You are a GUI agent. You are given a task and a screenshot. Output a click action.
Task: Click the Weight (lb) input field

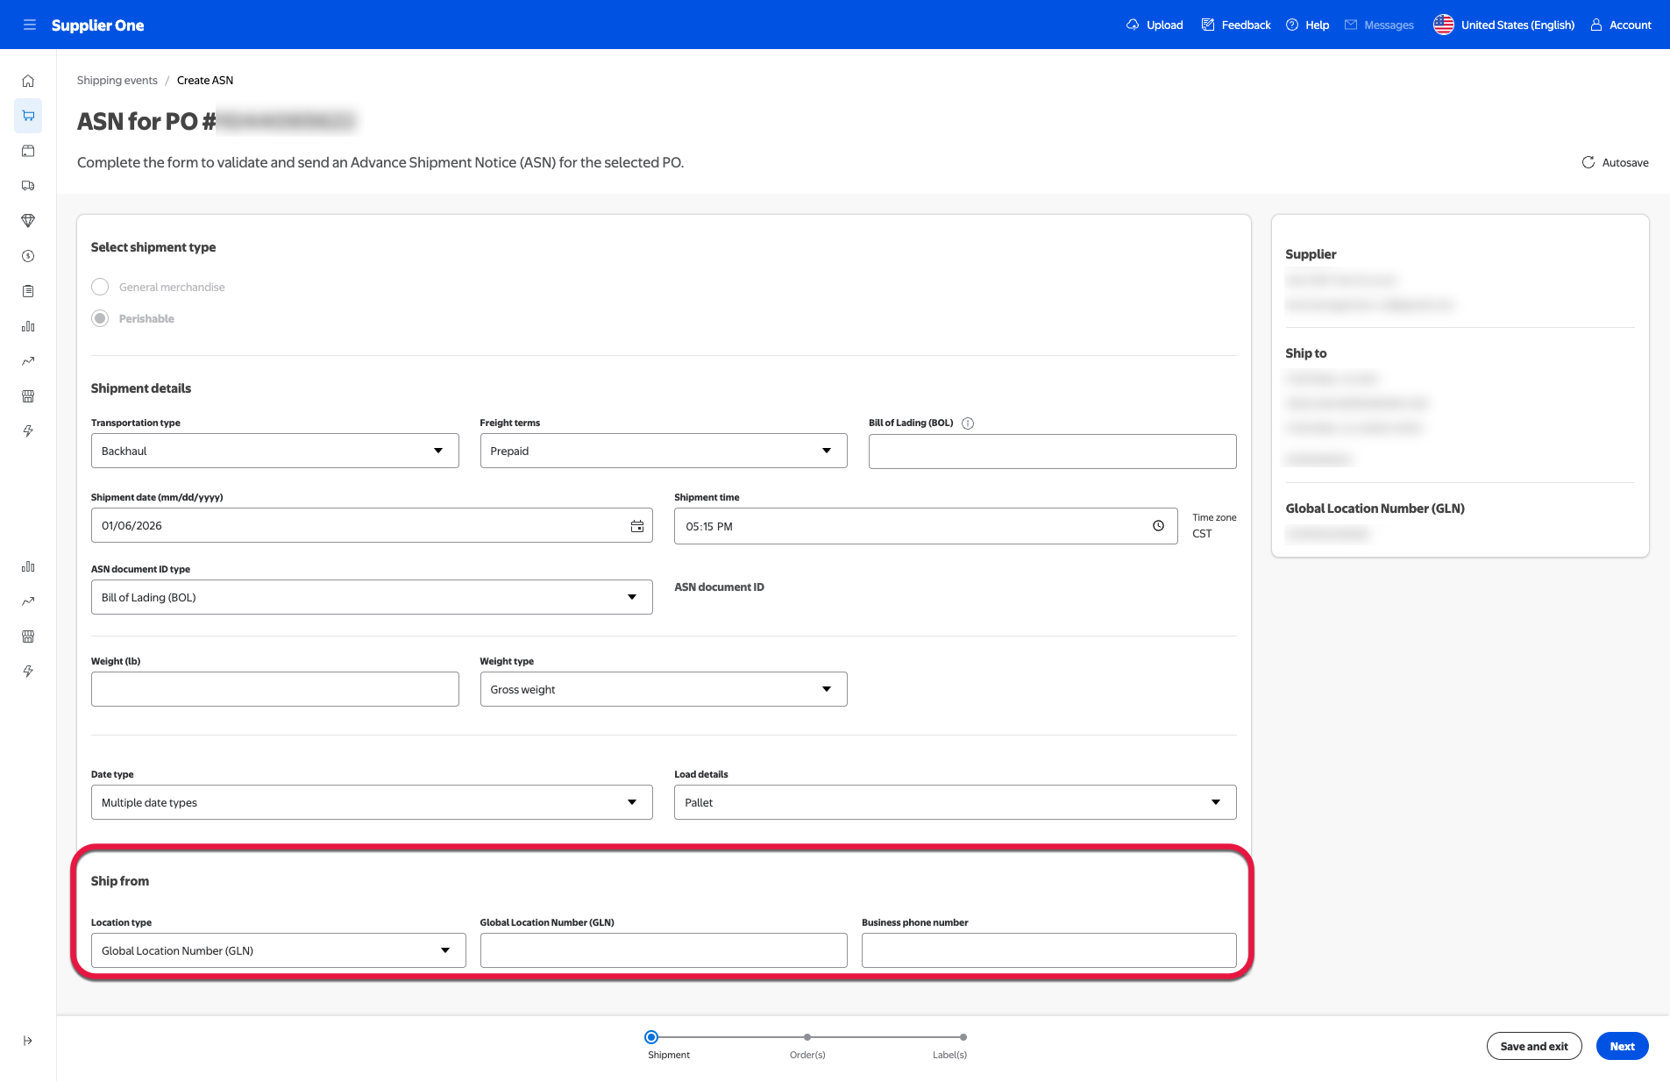pos(274,690)
